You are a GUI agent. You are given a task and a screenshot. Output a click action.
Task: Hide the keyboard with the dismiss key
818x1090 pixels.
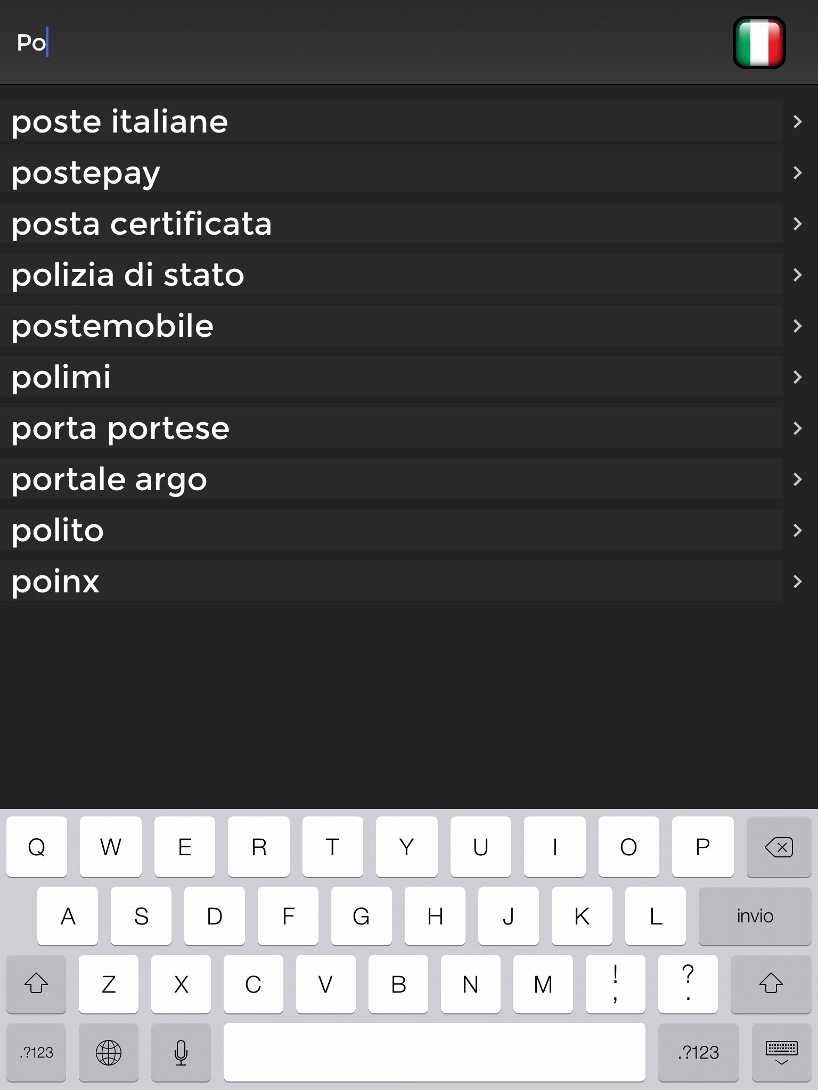(781, 1052)
